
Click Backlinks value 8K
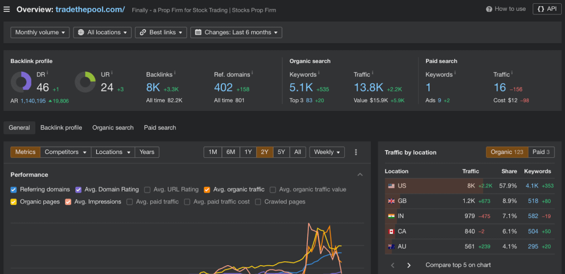(x=153, y=88)
